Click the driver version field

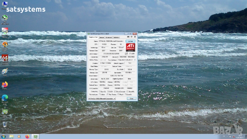pyautogui.click(x=117, y=75)
